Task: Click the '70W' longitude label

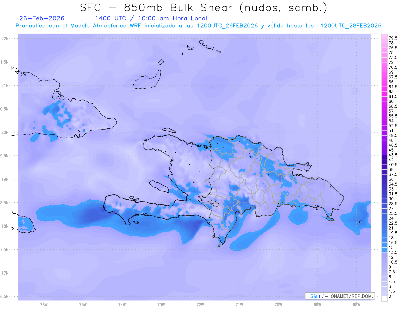Action: [278, 304]
